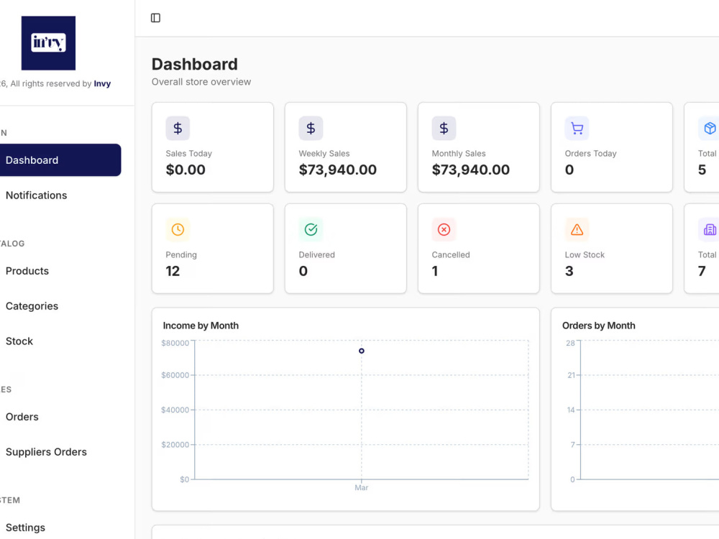Click the Delivered count 0

(303, 271)
